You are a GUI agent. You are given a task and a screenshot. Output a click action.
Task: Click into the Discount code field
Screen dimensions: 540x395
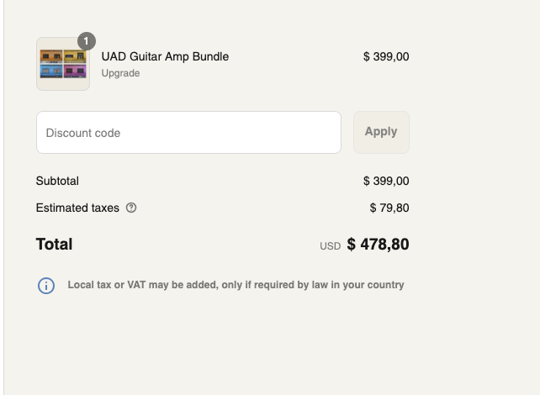coord(188,133)
